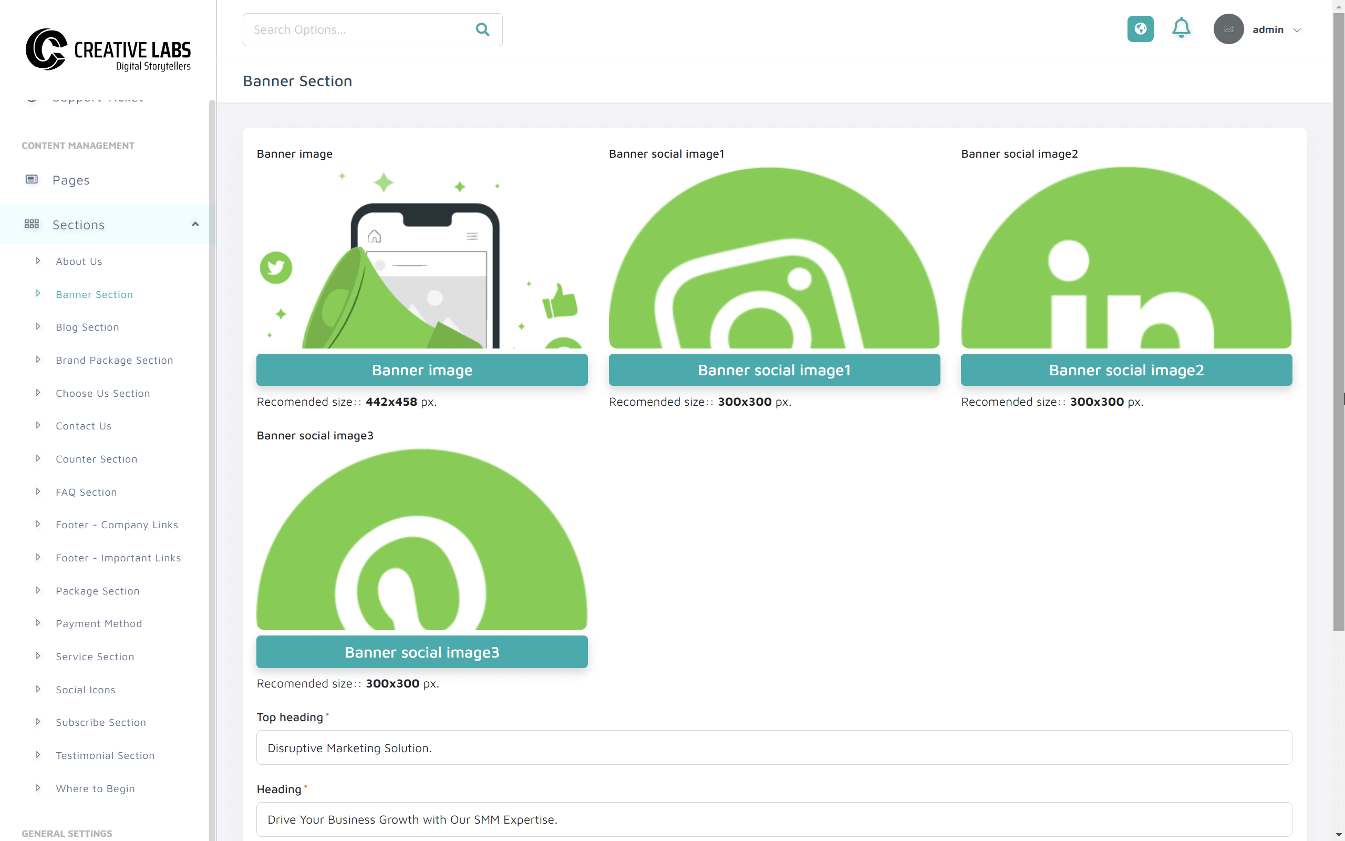Open Where to Begin section
Image resolution: width=1345 pixels, height=841 pixels.
point(95,788)
